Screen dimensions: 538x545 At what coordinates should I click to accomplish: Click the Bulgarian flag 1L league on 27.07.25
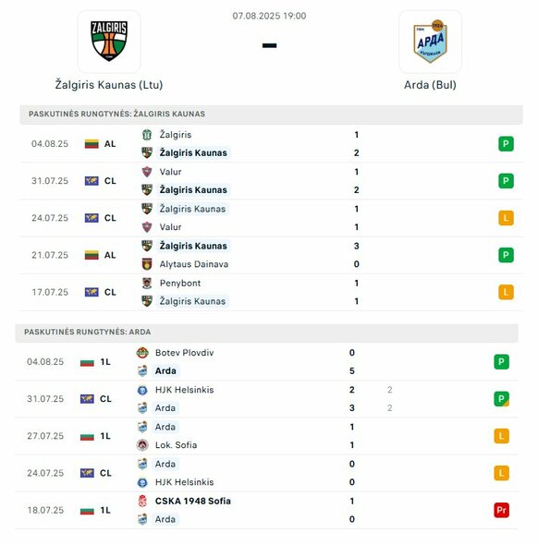(x=95, y=436)
